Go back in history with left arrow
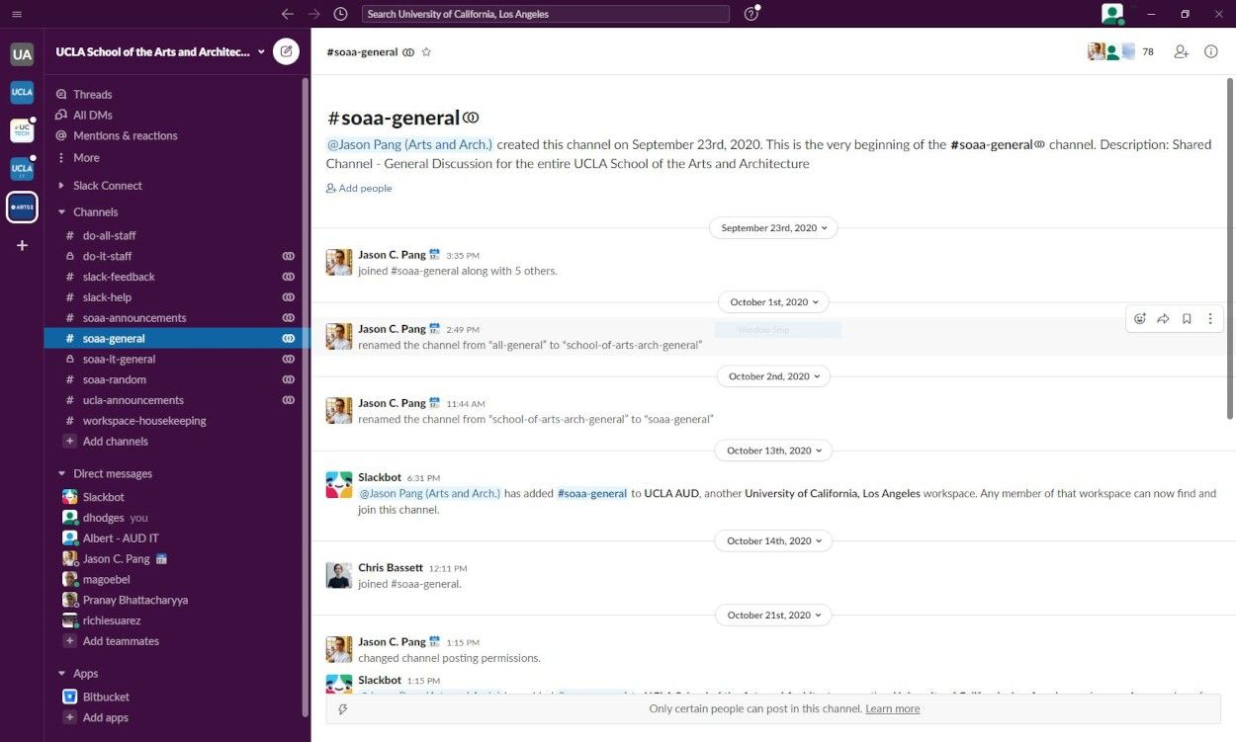Viewport: 1236px width, 742px height. pyautogui.click(x=288, y=14)
